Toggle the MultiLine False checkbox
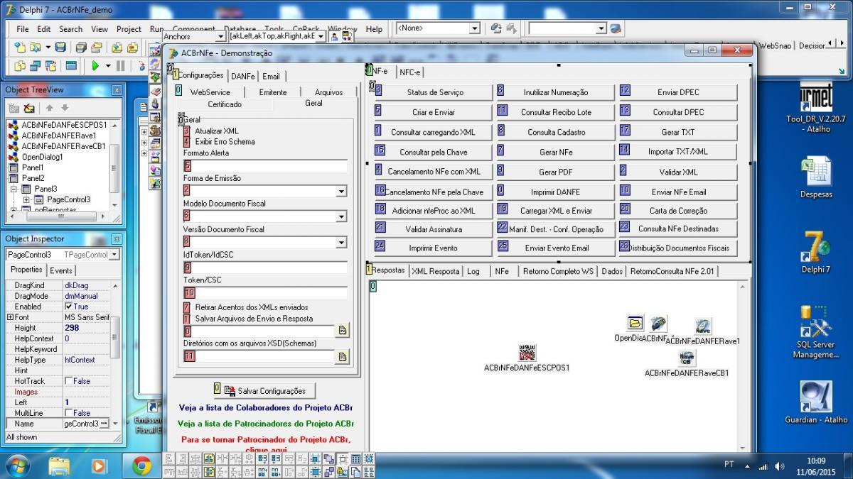Viewport: 853px width, 479px height. click(x=69, y=413)
